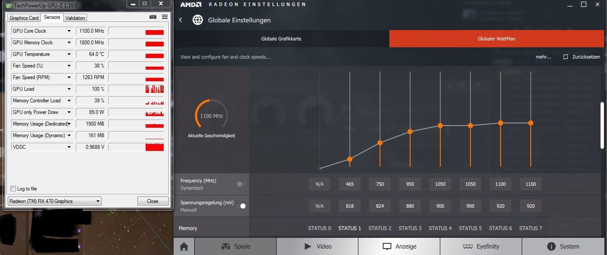This screenshot has height=255, width=607.
Task: Click the GPU Load sensor graph
Action: point(136,89)
